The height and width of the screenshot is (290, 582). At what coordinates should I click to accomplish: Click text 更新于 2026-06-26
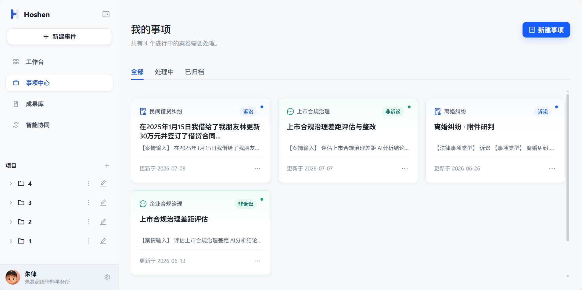[x=457, y=169]
